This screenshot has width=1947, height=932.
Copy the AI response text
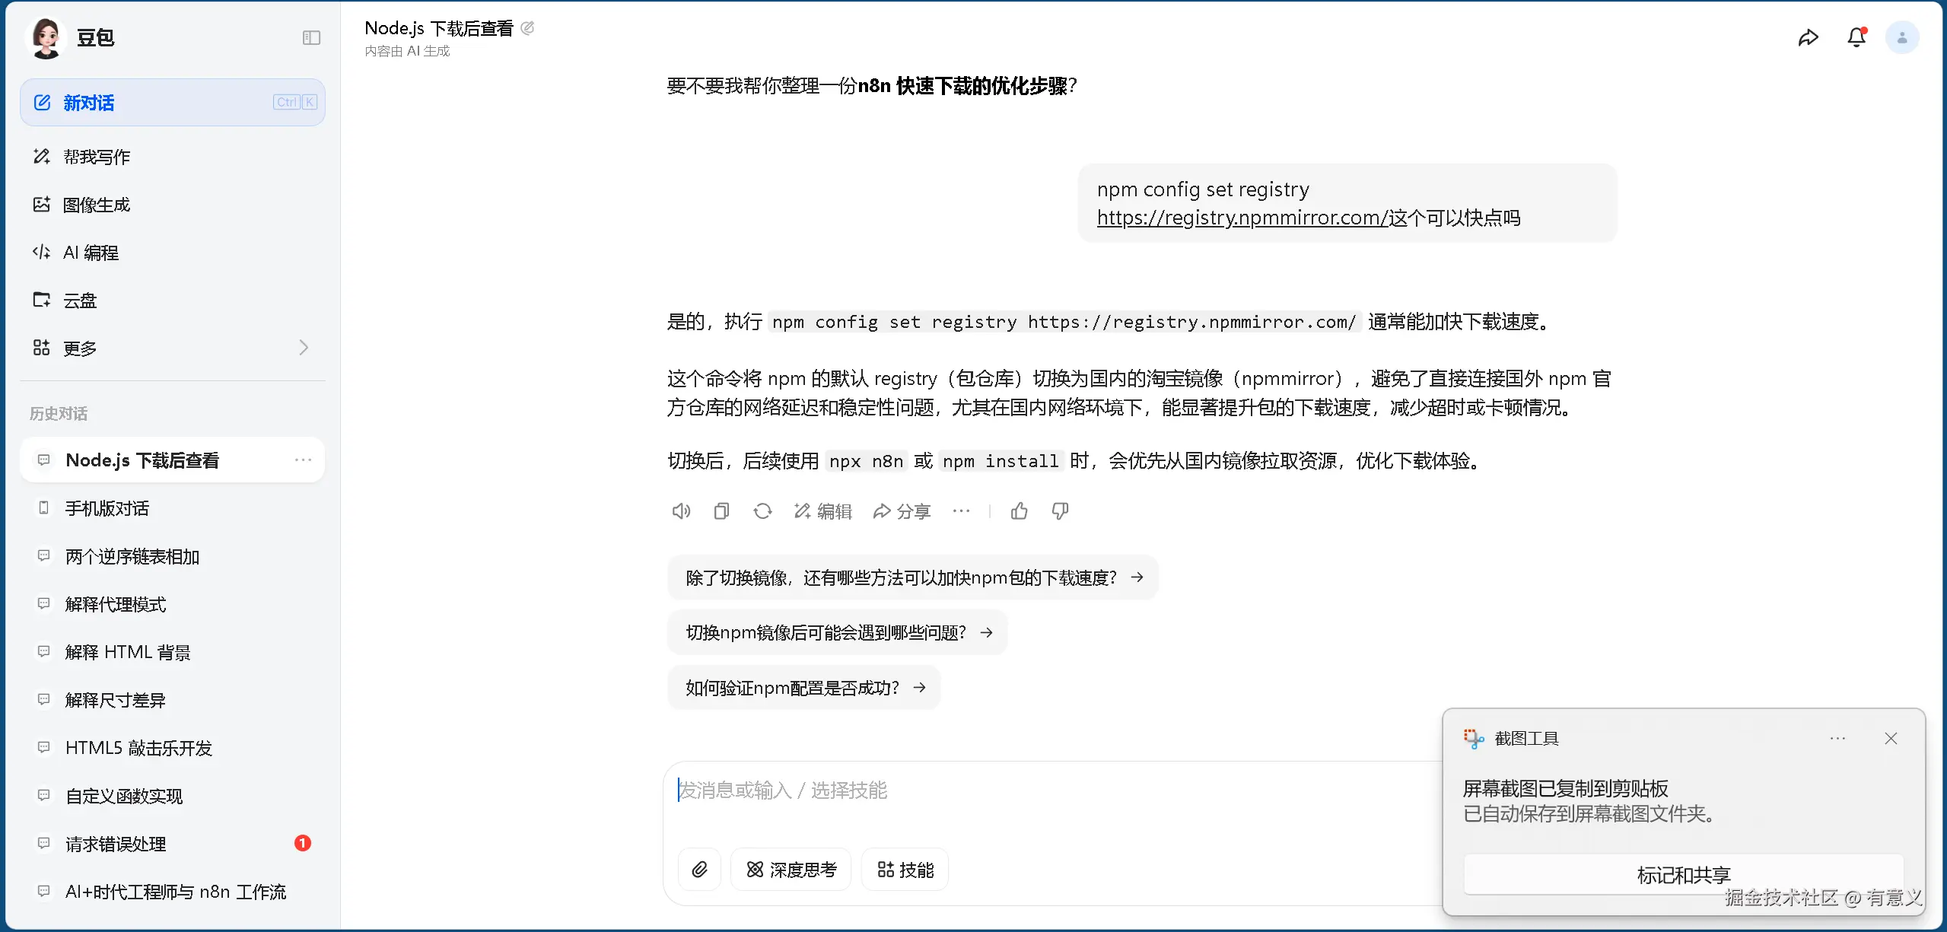721,511
